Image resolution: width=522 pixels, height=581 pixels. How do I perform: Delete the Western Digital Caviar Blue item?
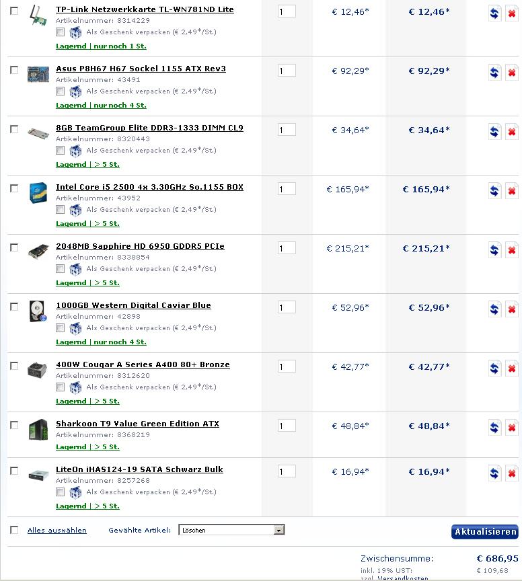click(512, 309)
